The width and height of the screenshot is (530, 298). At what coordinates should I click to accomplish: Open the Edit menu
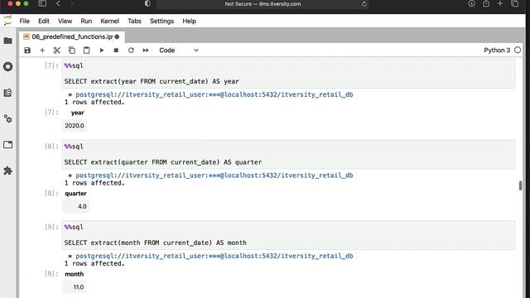[x=44, y=21]
